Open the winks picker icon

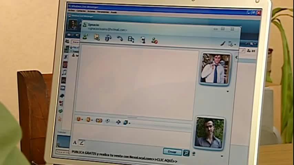point(88,120)
